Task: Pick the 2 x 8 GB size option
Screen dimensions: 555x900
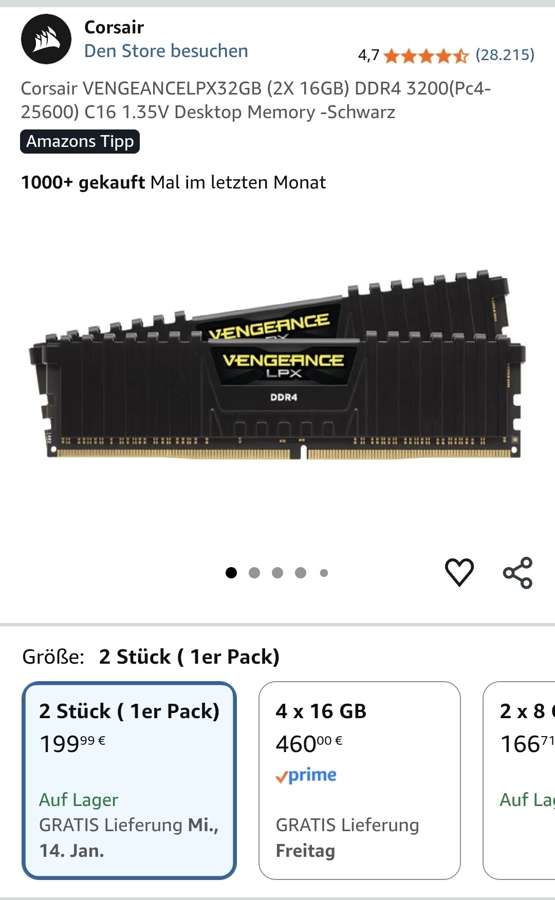Action: (519, 780)
